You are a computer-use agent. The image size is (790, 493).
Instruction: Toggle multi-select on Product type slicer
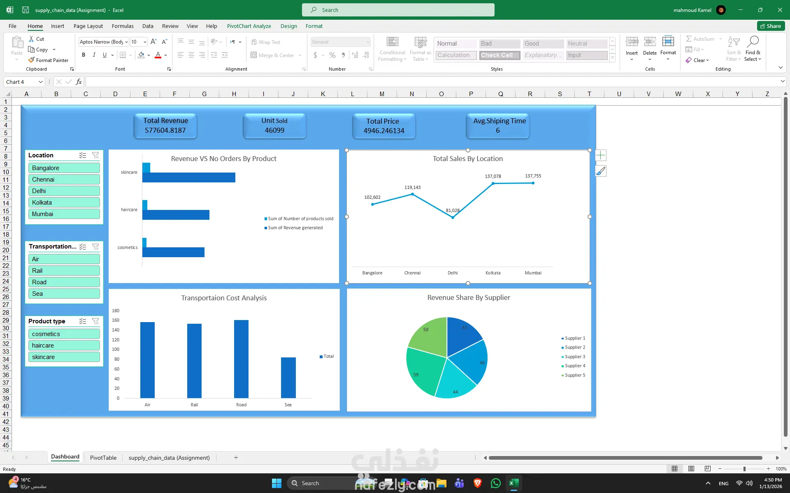tap(83, 321)
